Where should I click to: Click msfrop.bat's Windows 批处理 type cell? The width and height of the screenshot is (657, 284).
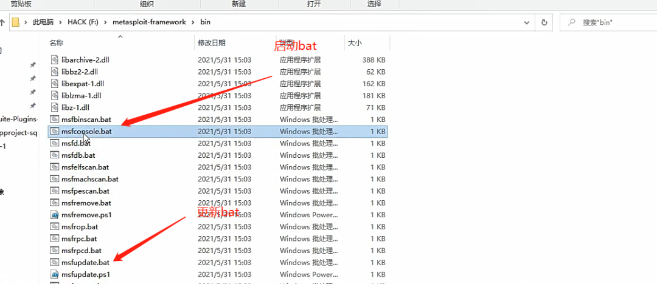[309, 227]
